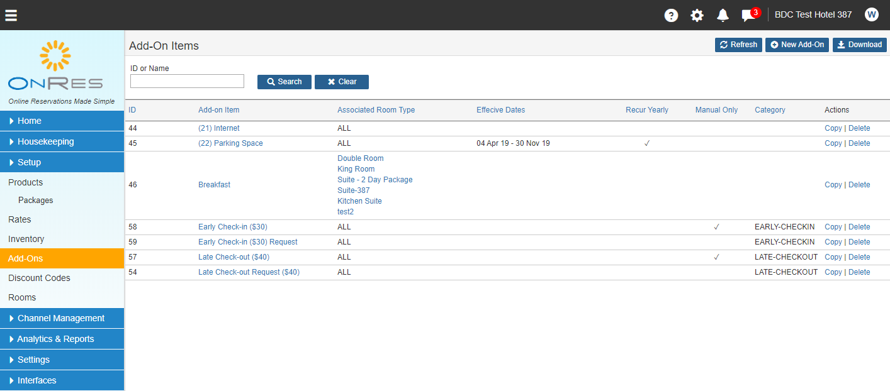Open the hamburger navigation menu
This screenshot has width=890, height=391.
click(x=11, y=15)
